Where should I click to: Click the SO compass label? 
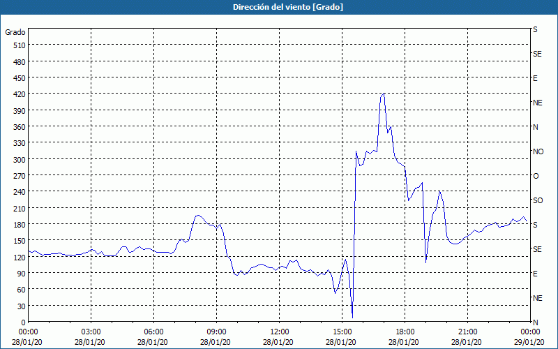(x=538, y=200)
